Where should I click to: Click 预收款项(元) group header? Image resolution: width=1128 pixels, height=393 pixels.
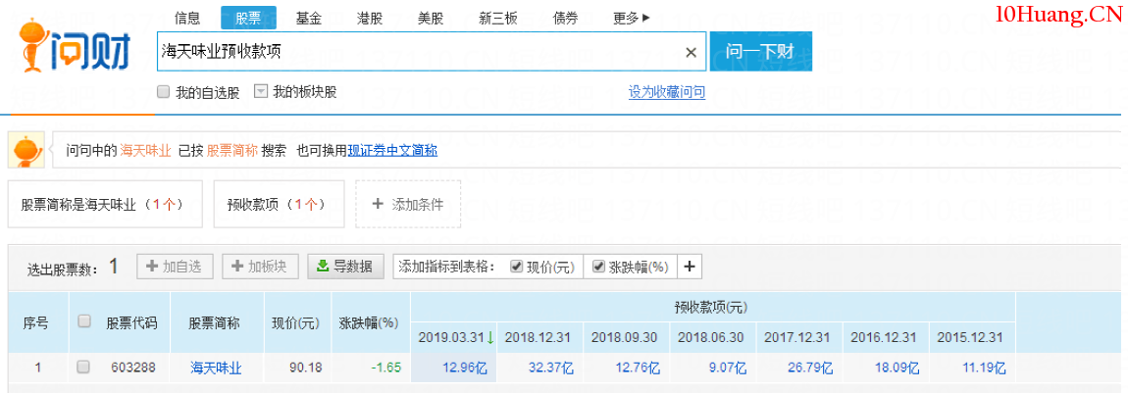(x=711, y=308)
